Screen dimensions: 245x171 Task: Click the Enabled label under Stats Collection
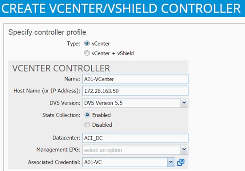[x=102, y=115]
